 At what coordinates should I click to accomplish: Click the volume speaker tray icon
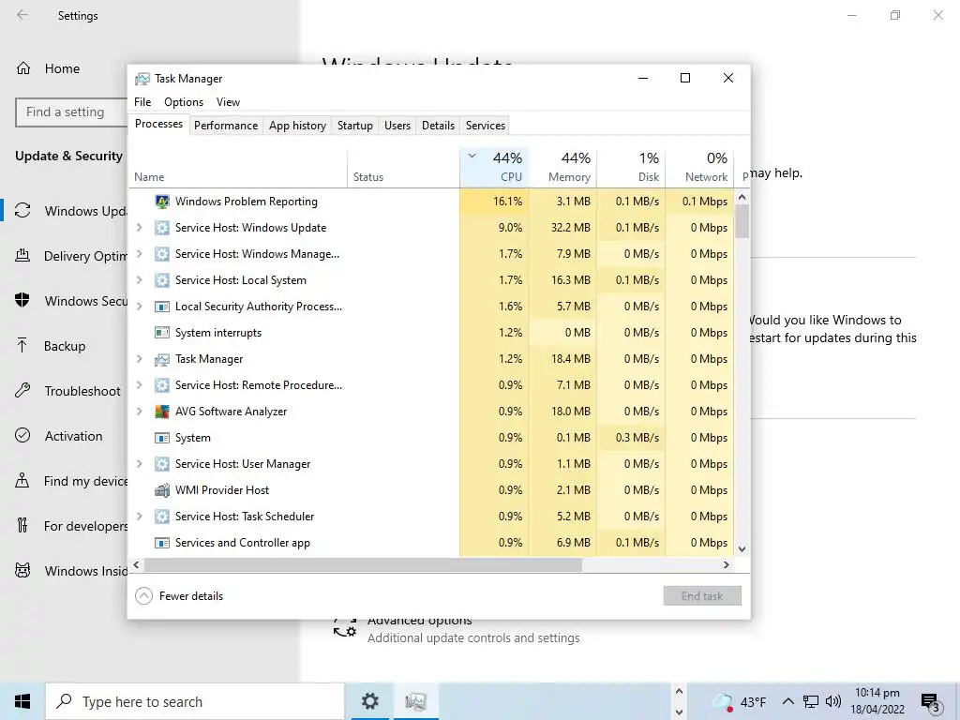pos(832,701)
